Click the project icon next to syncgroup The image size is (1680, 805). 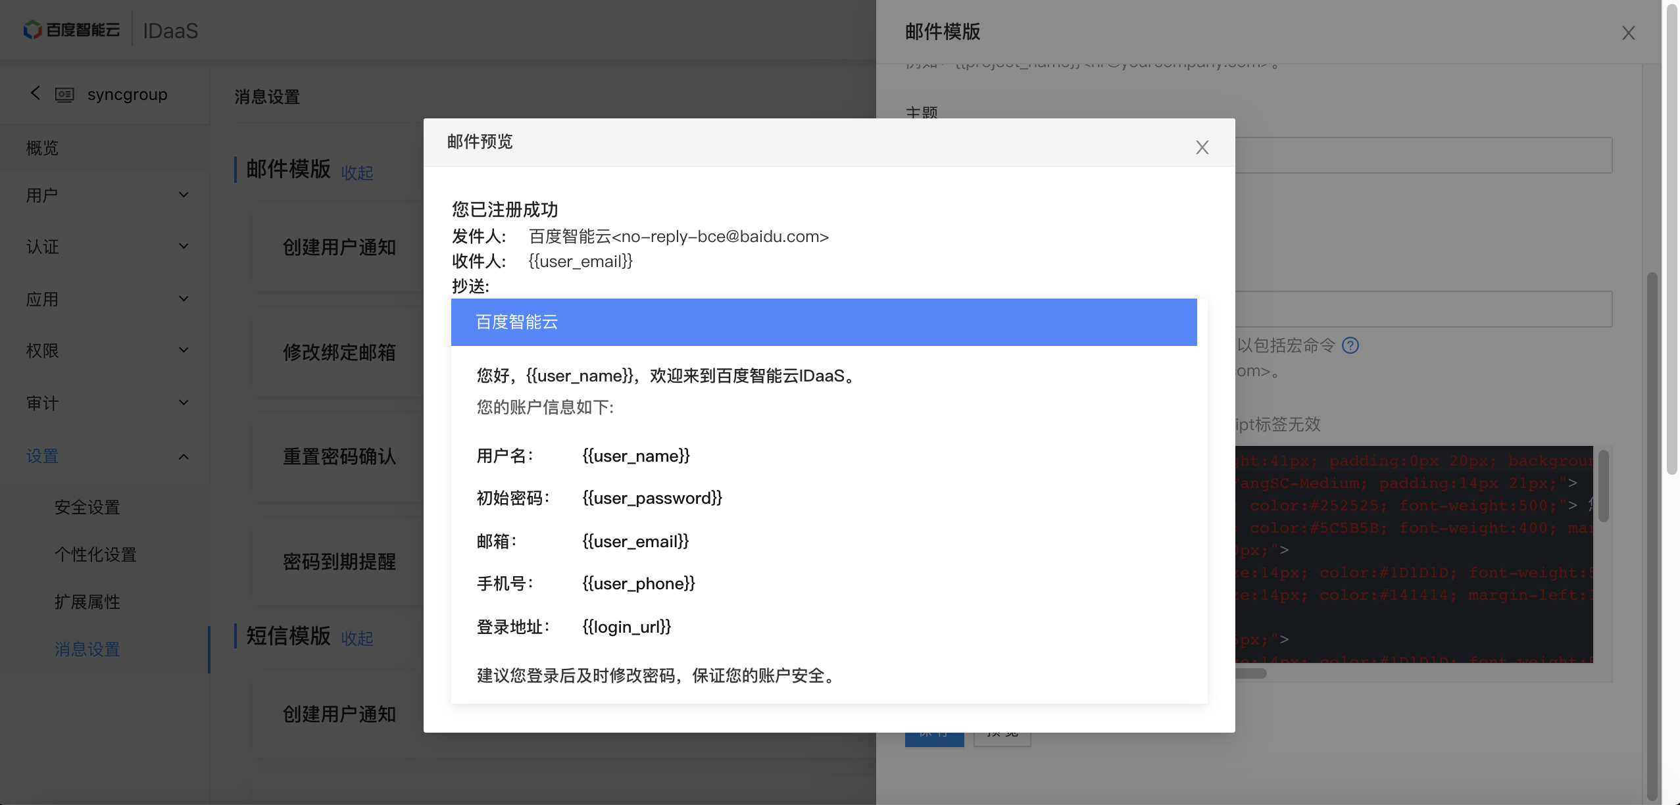click(64, 95)
